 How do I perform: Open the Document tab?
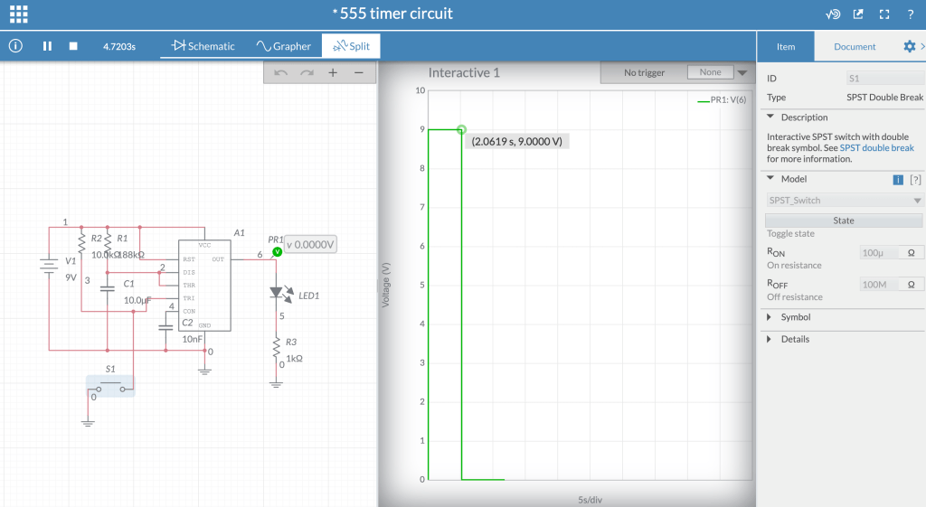click(x=855, y=46)
